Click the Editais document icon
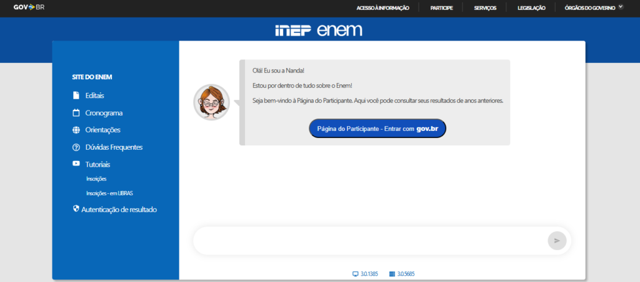The image size is (640, 282). [x=76, y=95]
